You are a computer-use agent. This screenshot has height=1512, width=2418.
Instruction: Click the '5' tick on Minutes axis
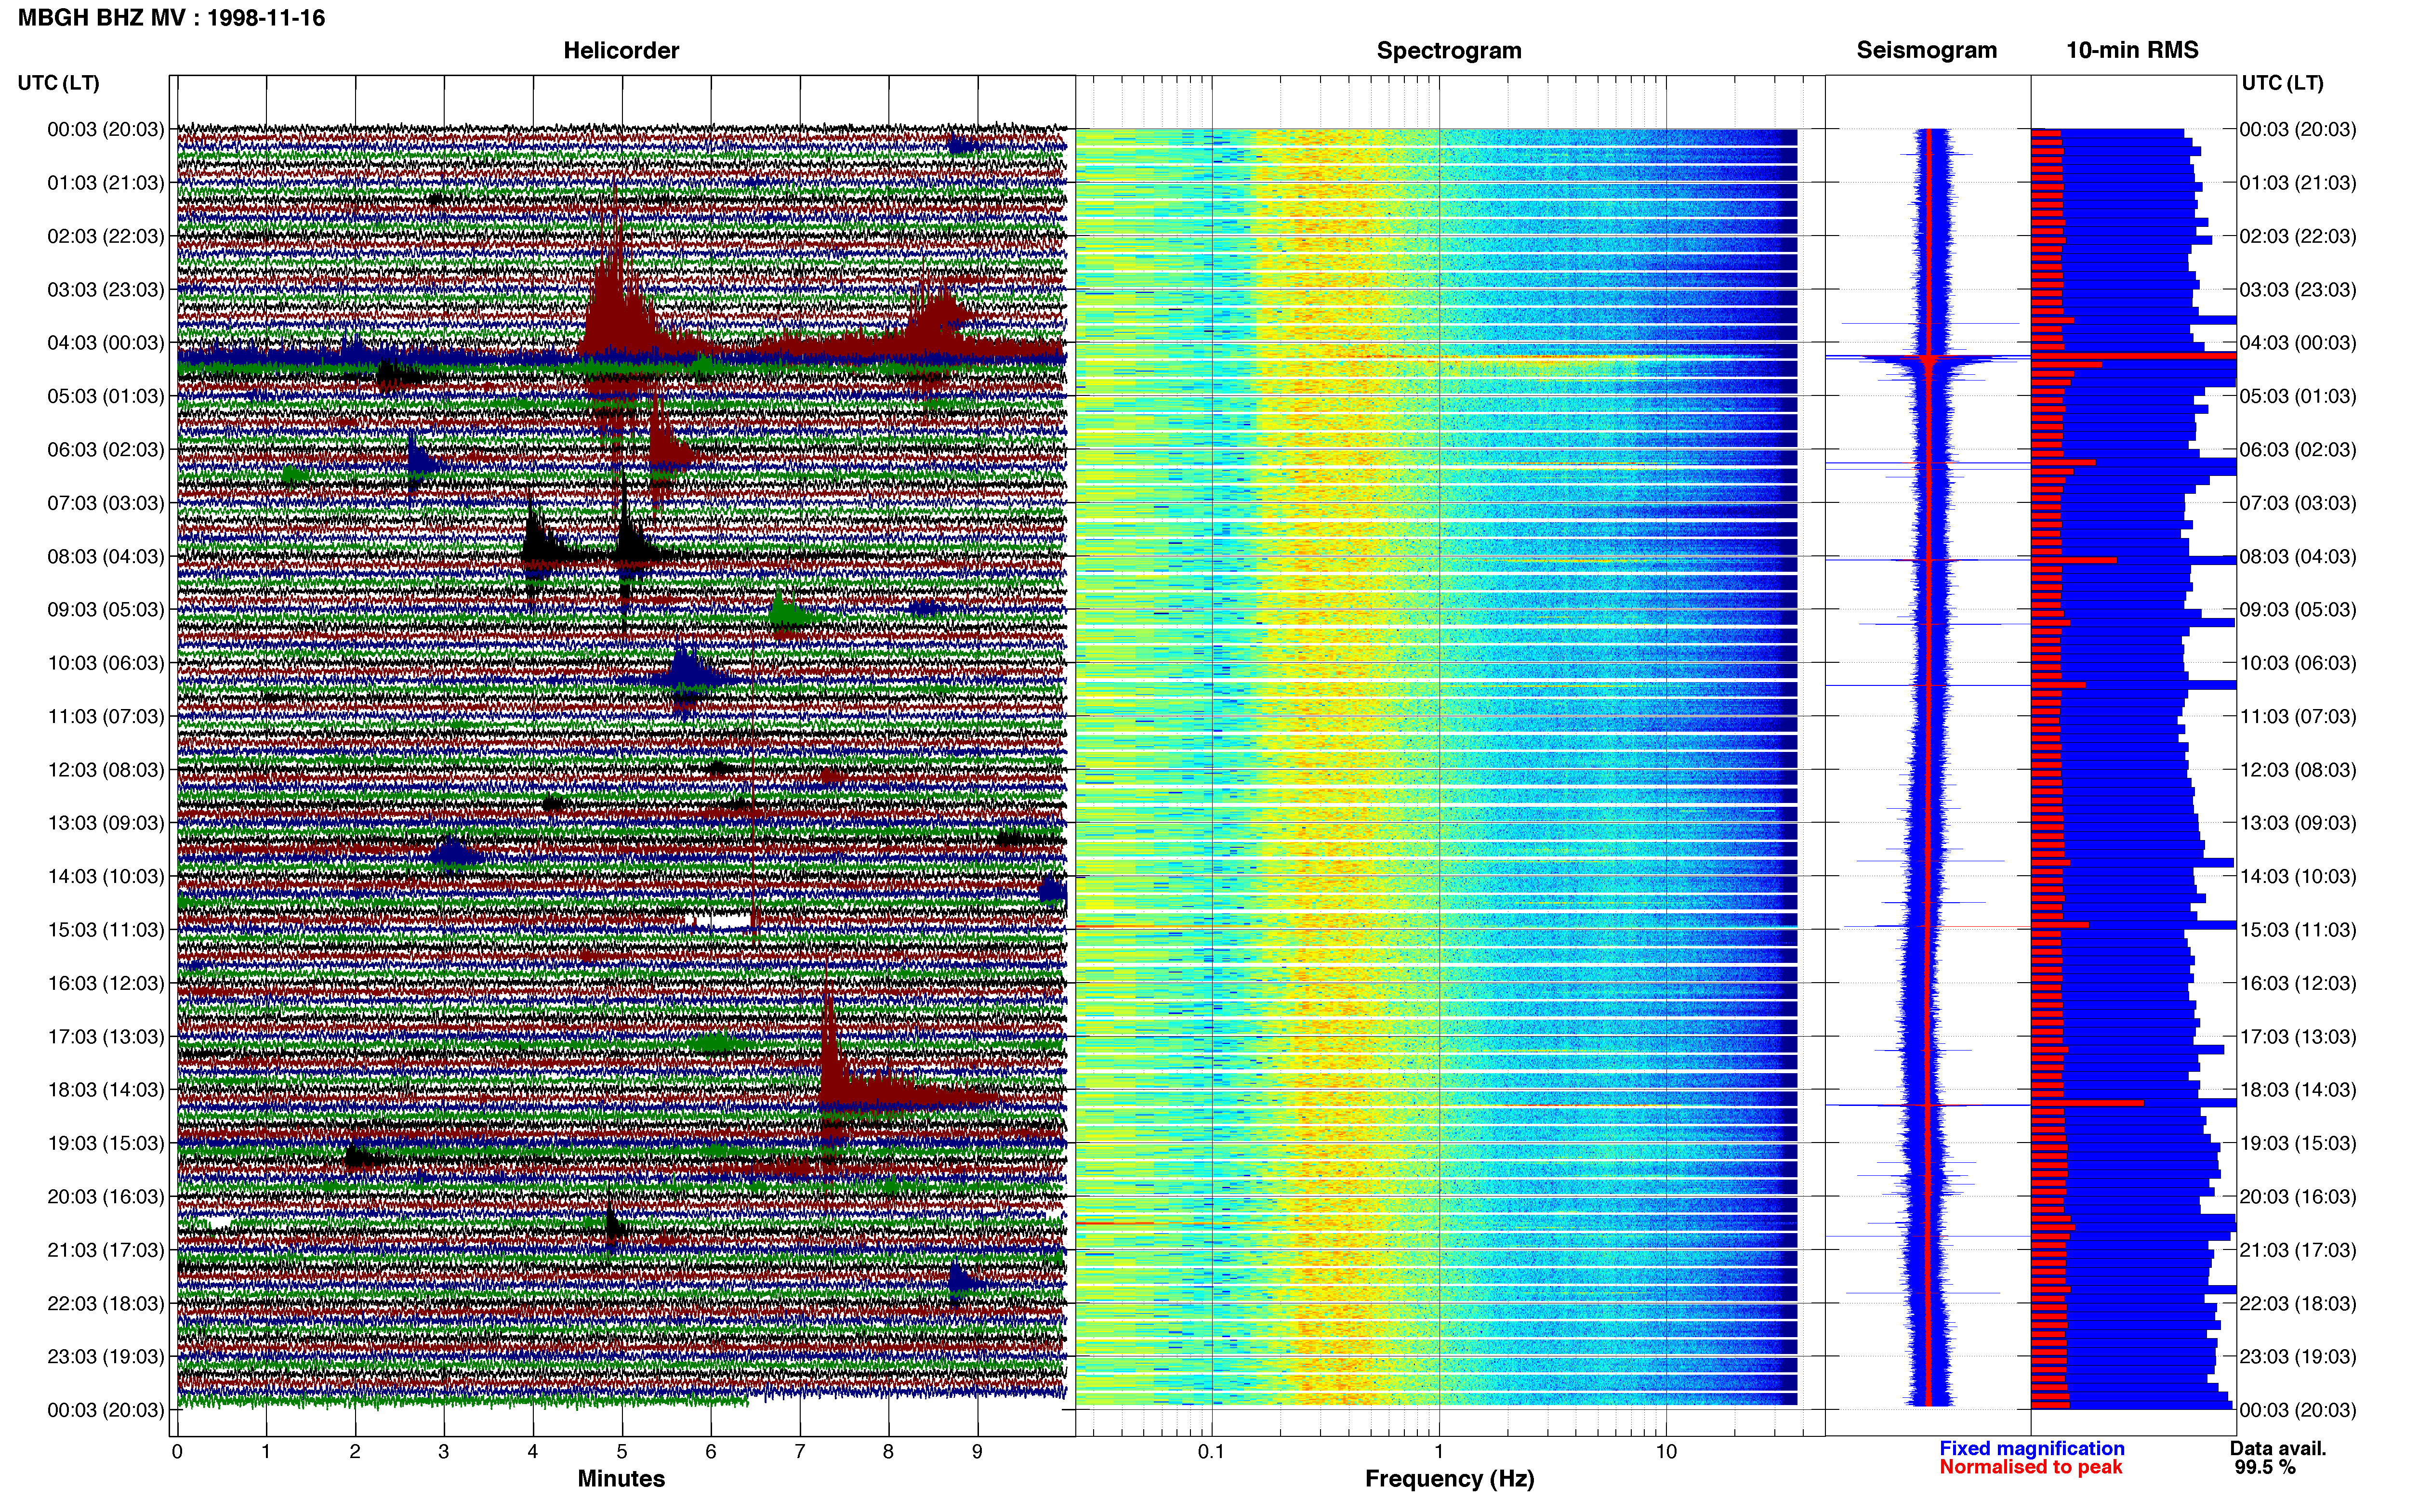[622, 1452]
